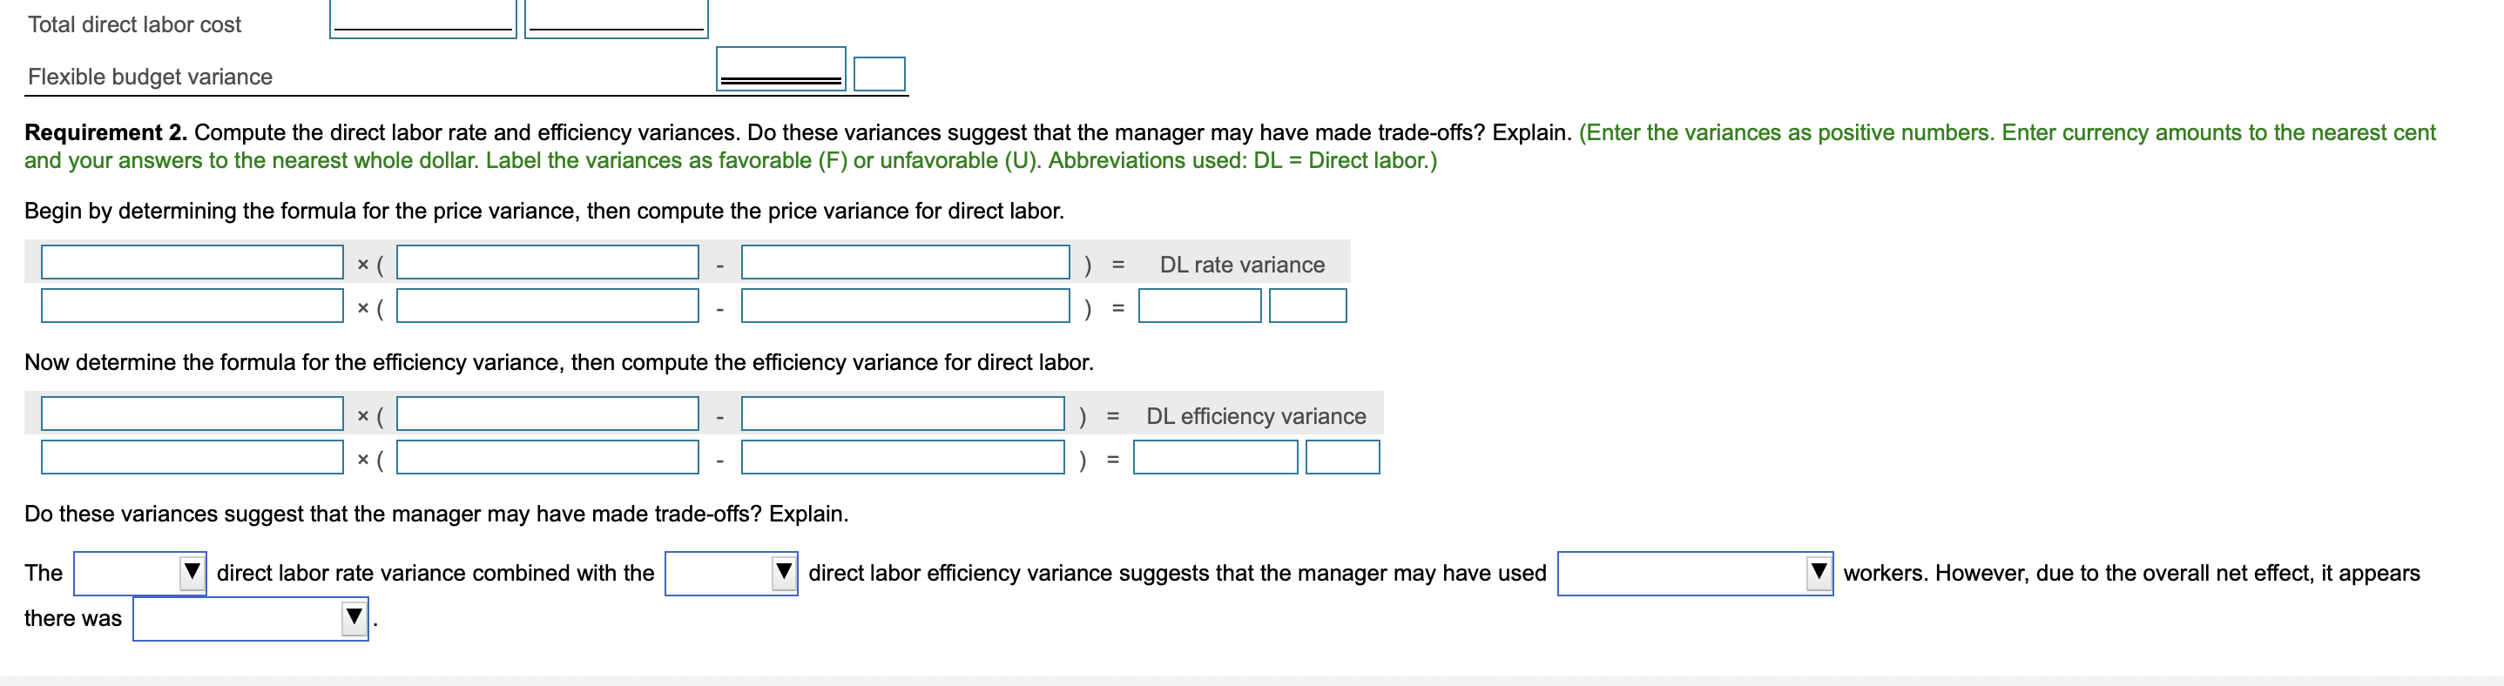Click third formula box before DL rate variance
The width and height of the screenshot is (2504, 686).
coord(904,262)
